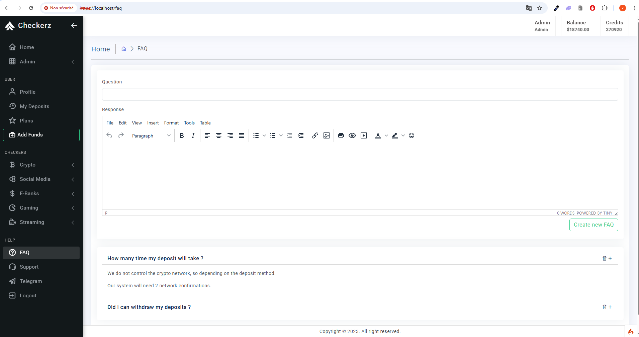Viewport: 639px width, 337px height.
Task: Delete the withdraw deposits FAQ entry
Action: (x=605, y=307)
